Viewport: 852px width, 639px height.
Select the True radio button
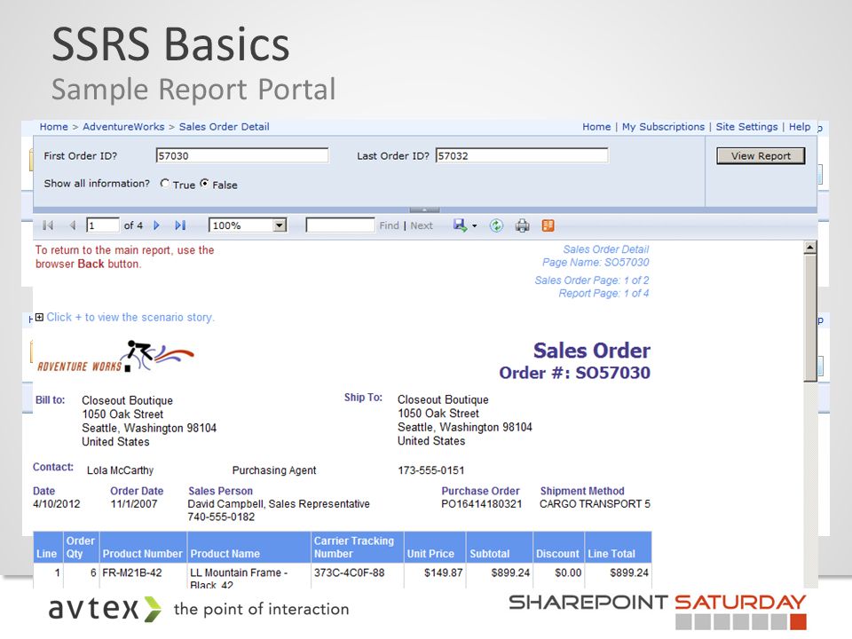coord(165,184)
